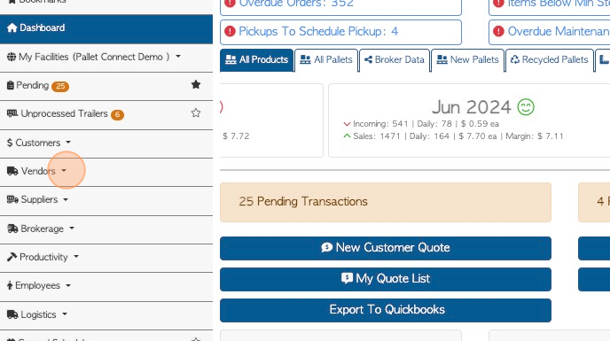Click the Customers dollar sign icon
The width and height of the screenshot is (610, 341).
click(10, 143)
